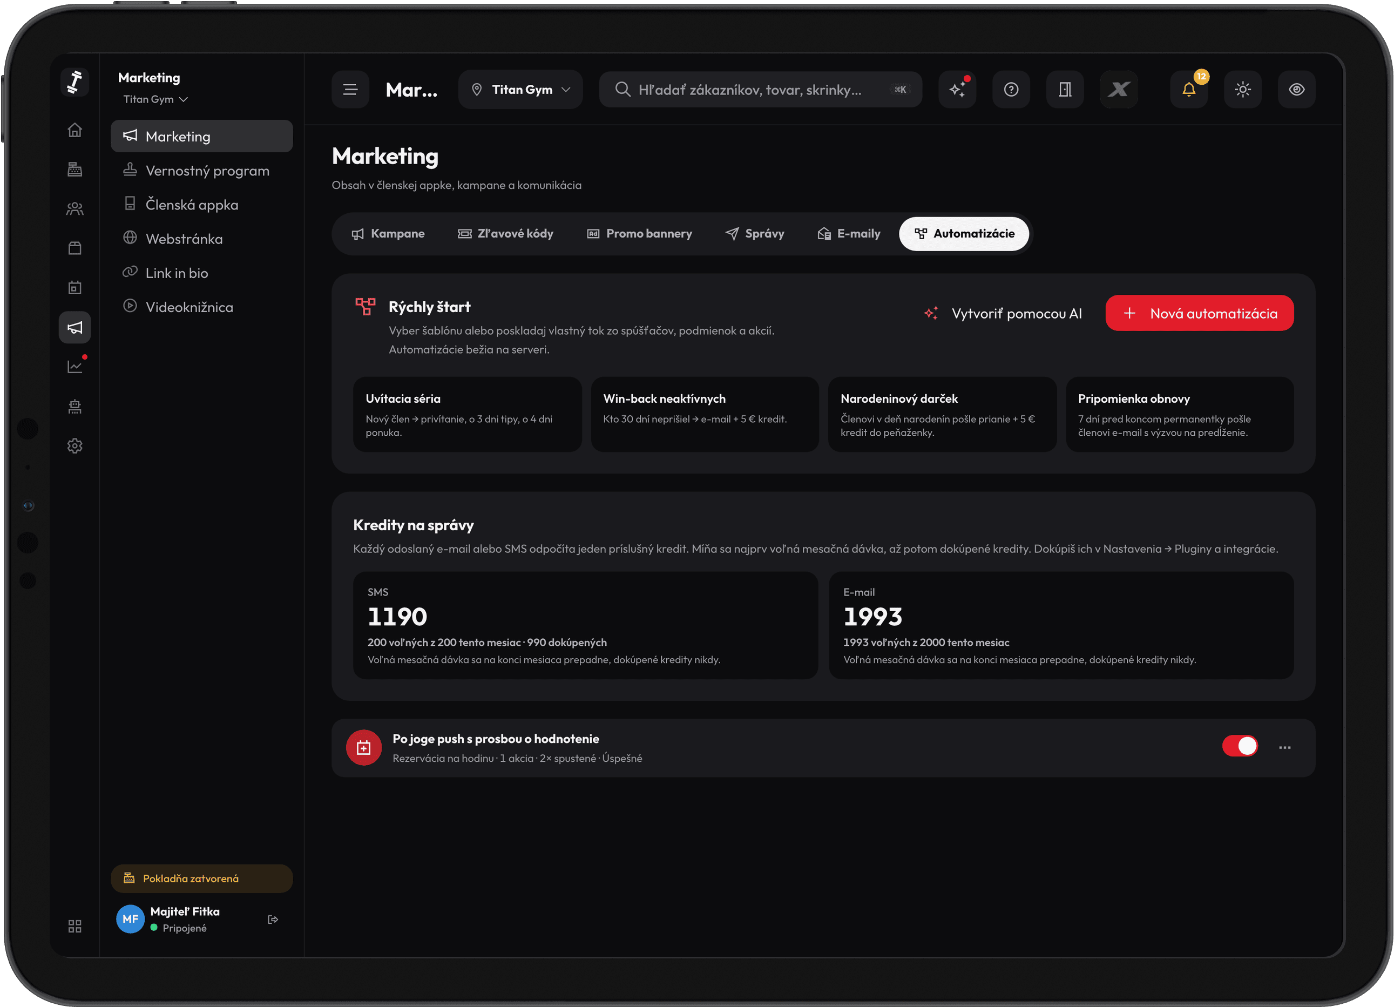
Task: Open the settings gear in the left rail
Action: point(75,445)
